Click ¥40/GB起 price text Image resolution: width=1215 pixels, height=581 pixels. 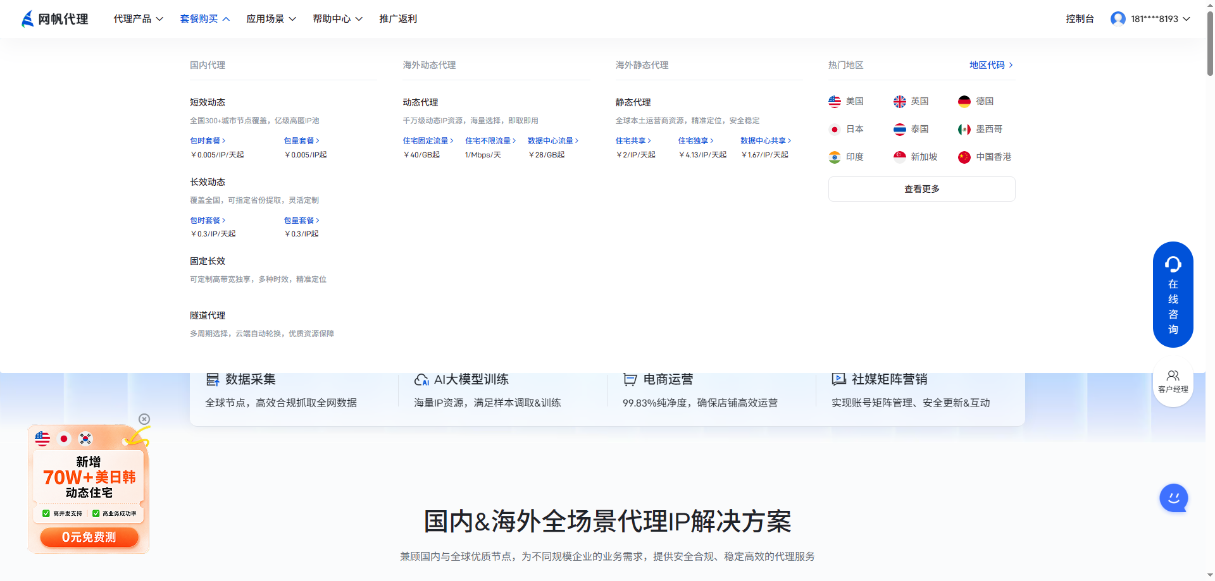tap(421, 155)
